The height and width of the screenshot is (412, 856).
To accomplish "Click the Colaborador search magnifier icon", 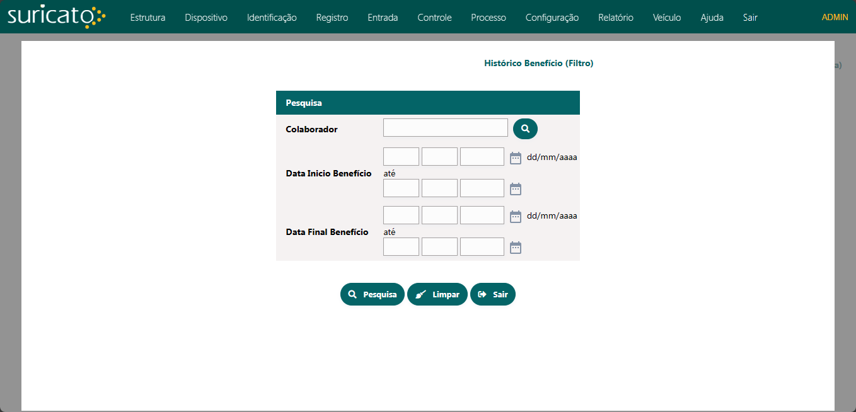I will [525, 129].
